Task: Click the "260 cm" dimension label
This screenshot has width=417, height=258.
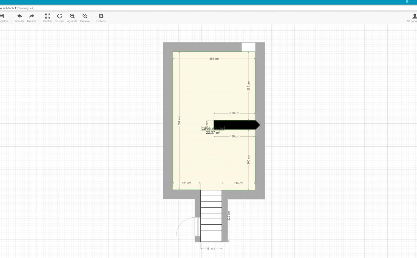Action: [x=249, y=160]
